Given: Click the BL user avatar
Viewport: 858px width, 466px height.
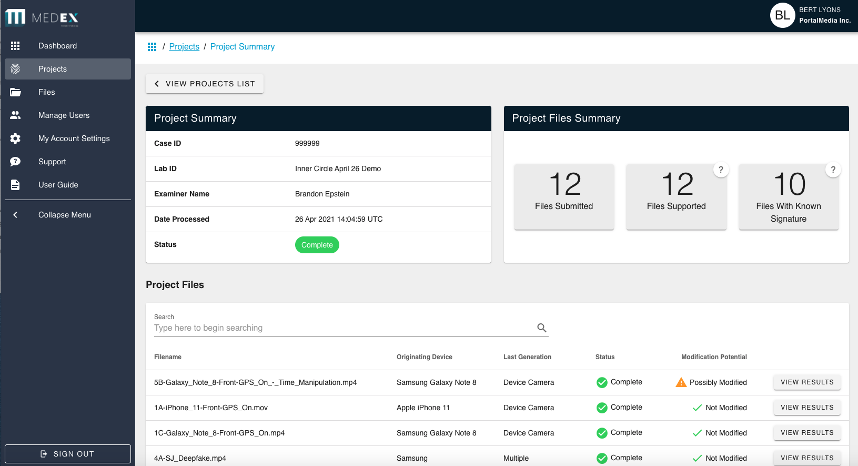Looking at the screenshot, I should tap(782, 15).
